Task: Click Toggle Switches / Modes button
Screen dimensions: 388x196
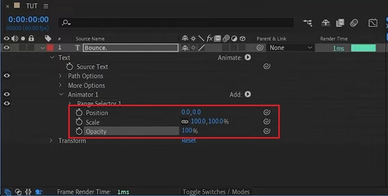Action: [216, 192]
